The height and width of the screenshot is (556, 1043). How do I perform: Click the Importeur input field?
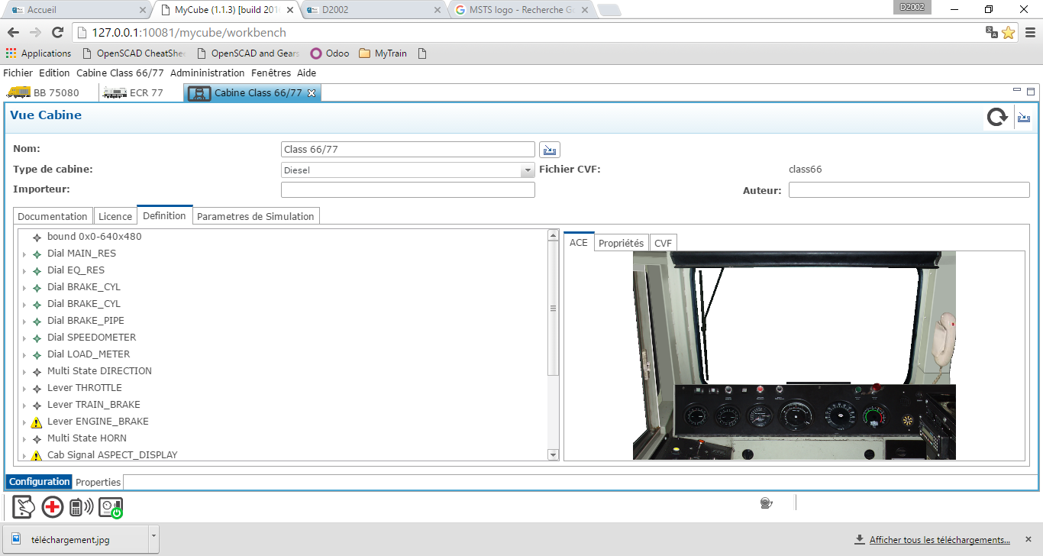pos(408,189)
